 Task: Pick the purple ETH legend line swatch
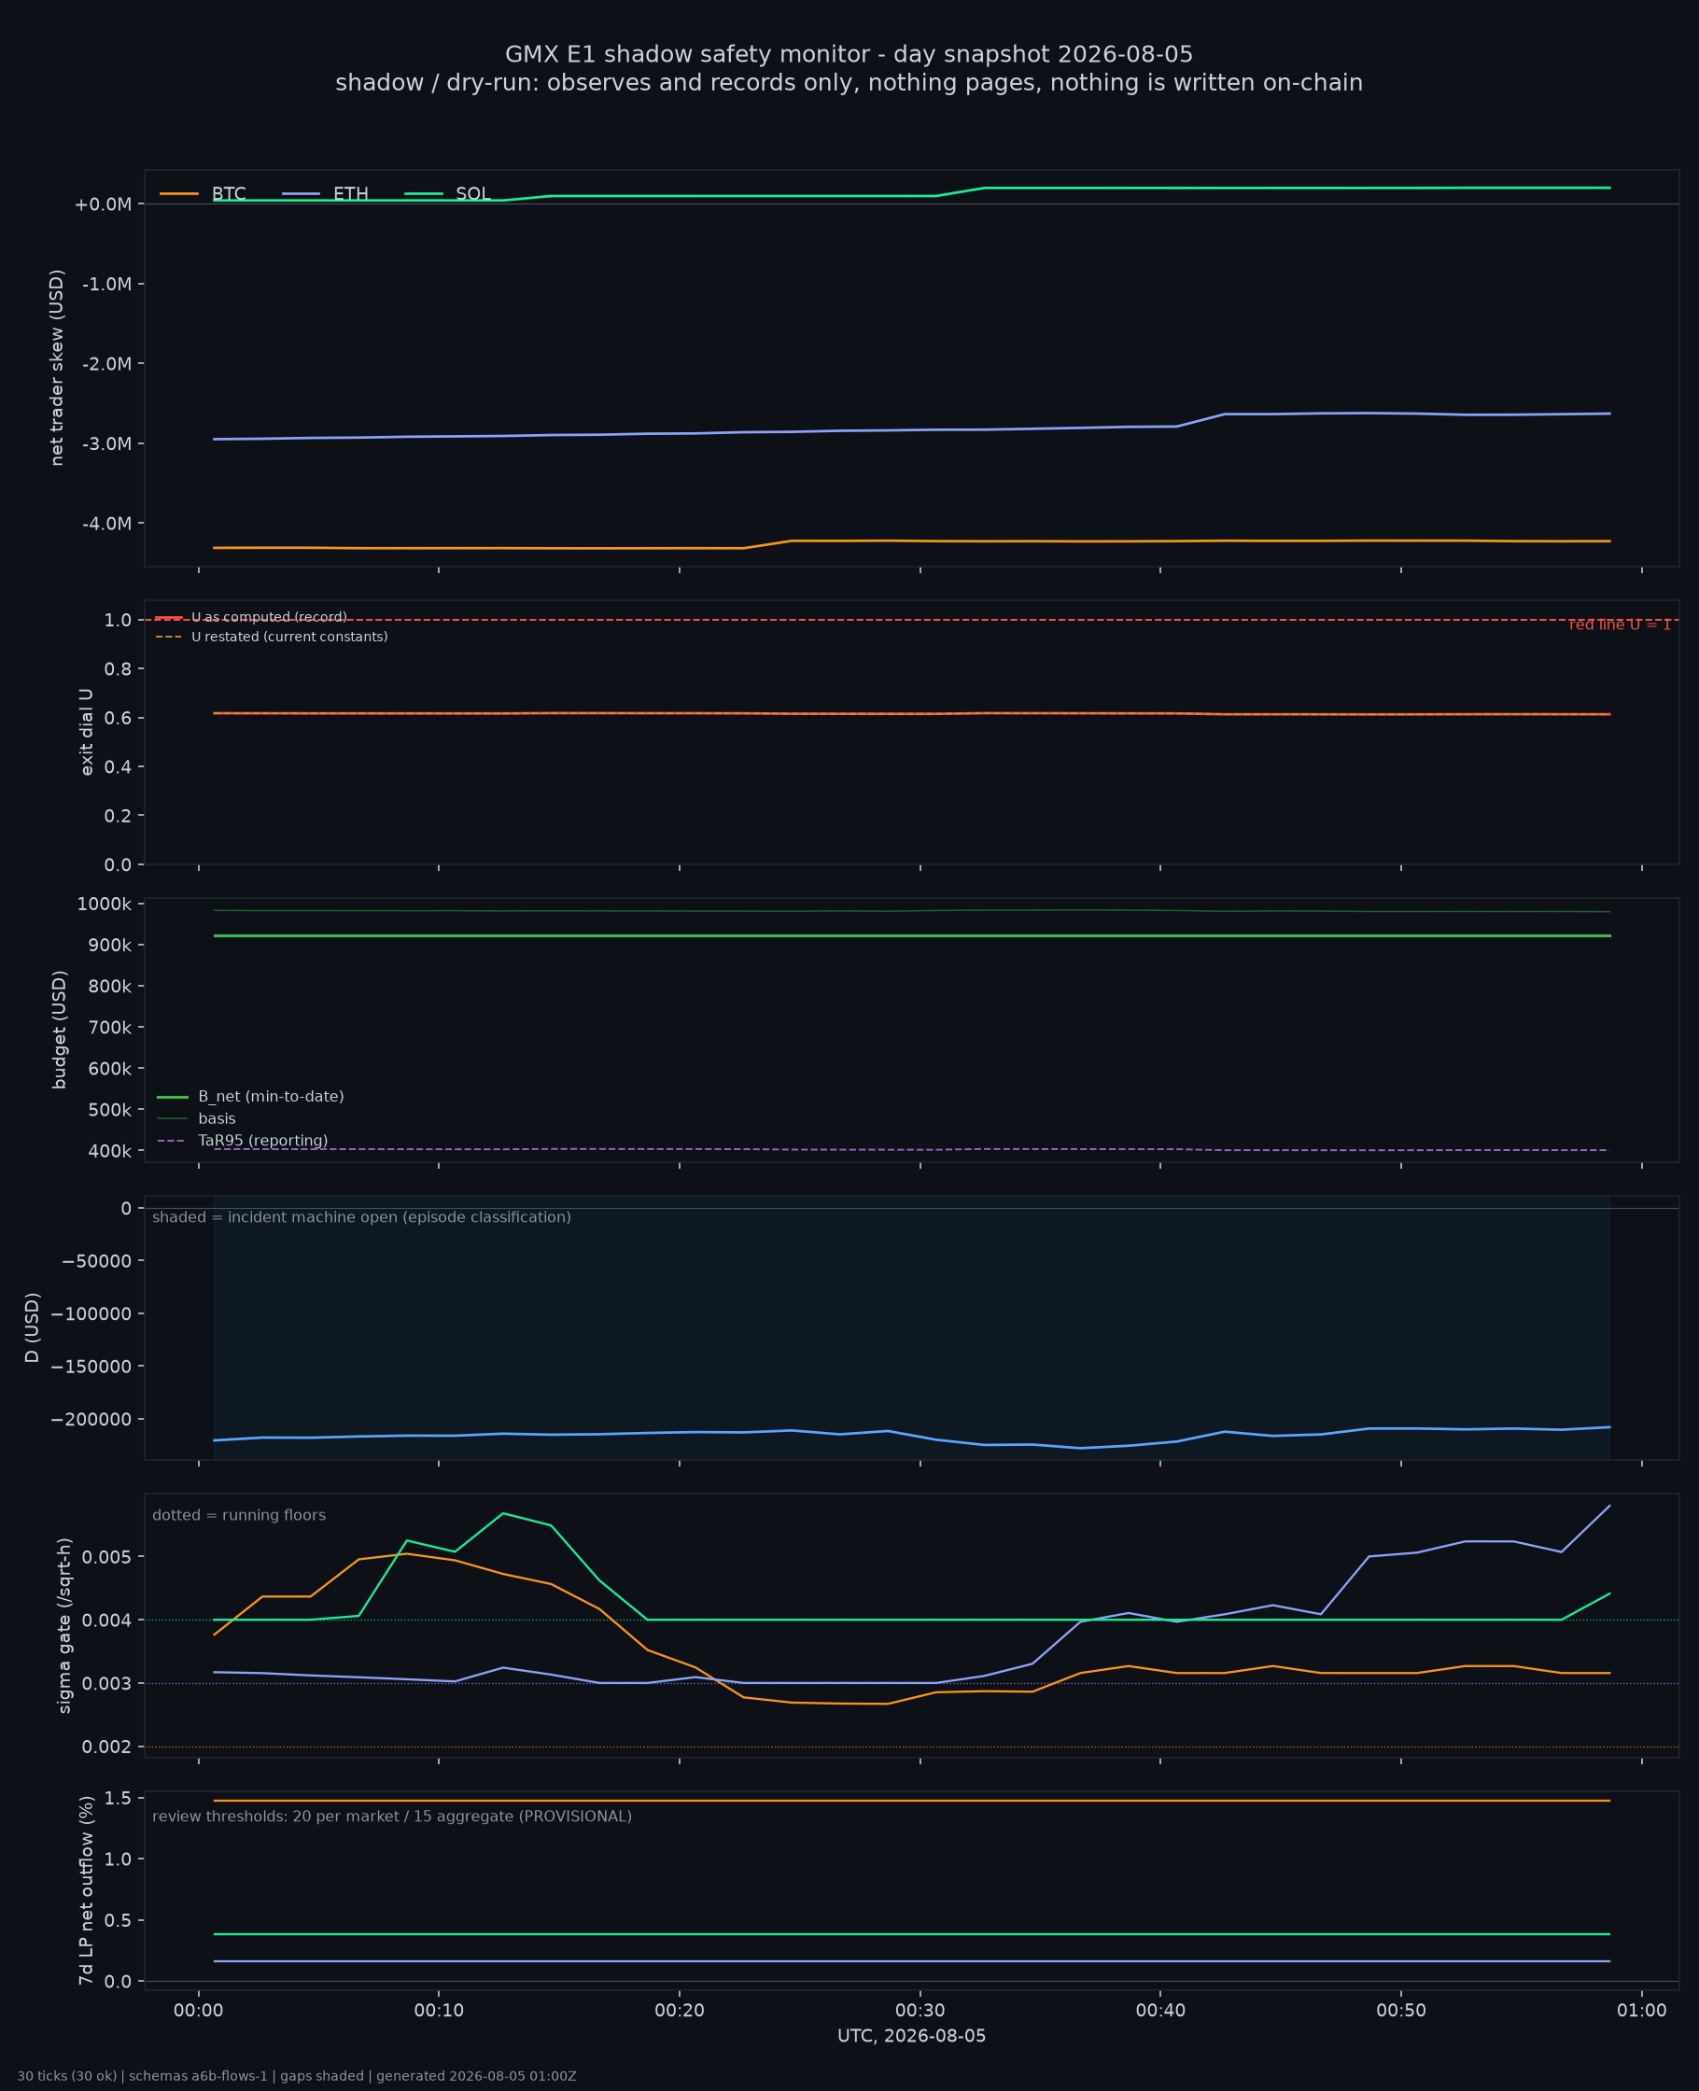(x=302, y=194)
